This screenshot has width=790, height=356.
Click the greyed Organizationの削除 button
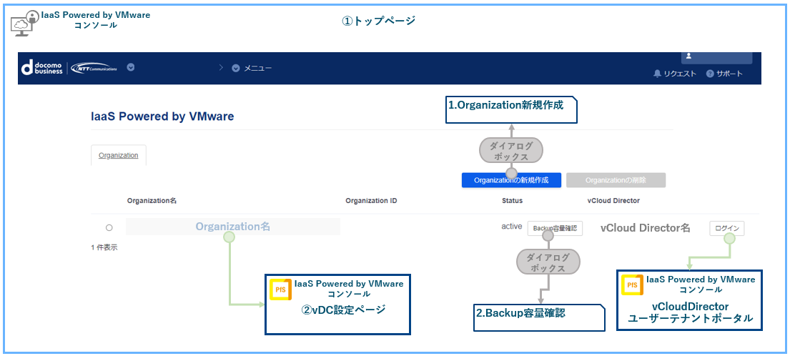[616, 180]
